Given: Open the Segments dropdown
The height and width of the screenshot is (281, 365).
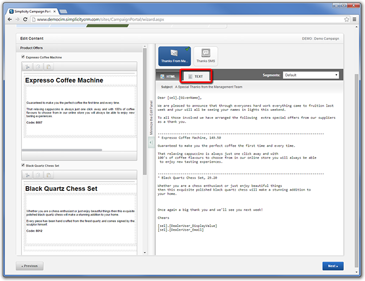Looking at the screenshot, I should (311, 75).
